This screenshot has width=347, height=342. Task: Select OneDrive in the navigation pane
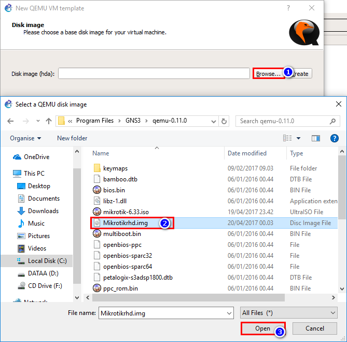(x=31, y=157)
